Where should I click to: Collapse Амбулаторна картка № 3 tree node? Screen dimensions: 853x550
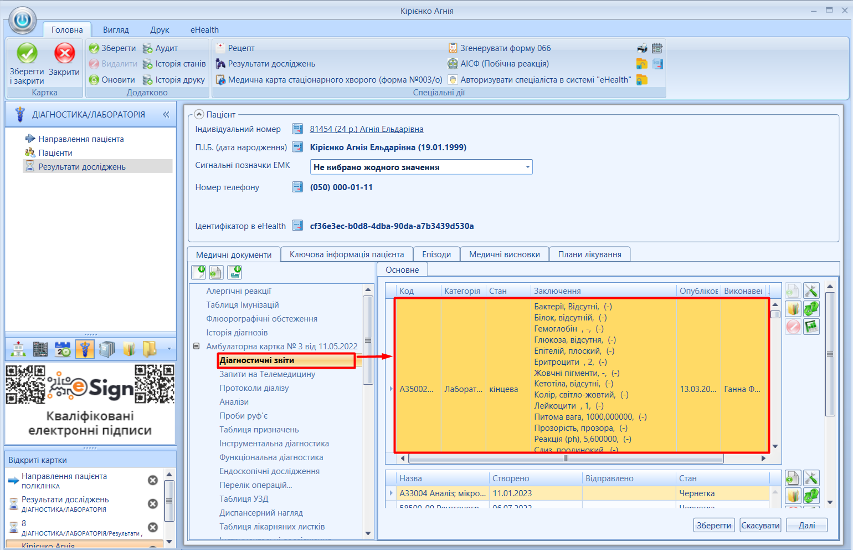pos(196,347)
